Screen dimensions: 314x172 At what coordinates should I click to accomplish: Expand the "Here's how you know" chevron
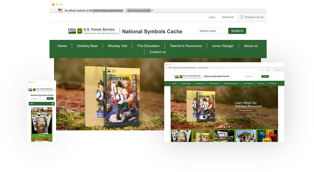[152, 11]
